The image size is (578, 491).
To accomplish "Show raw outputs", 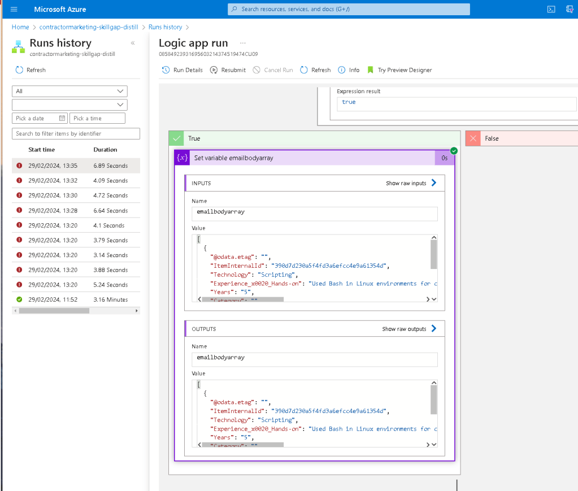I will click(409, 329).
